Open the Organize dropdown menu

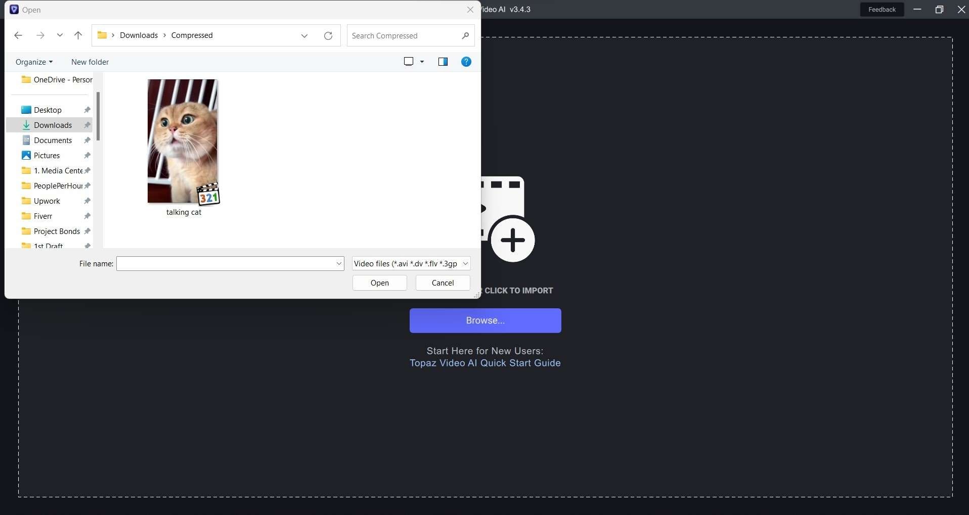(33, 62)
